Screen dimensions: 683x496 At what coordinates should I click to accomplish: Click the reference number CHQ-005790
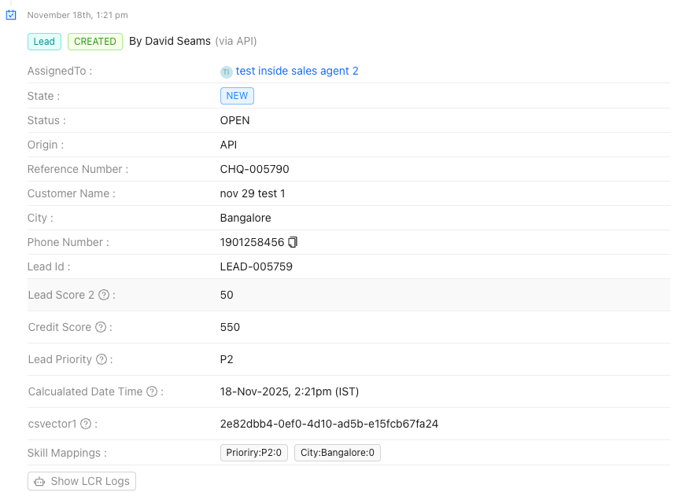pyautogui.click(x=256, y=169)
